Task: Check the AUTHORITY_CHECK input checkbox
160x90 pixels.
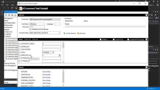Action: pyautogui.click(x=19, y=44)
